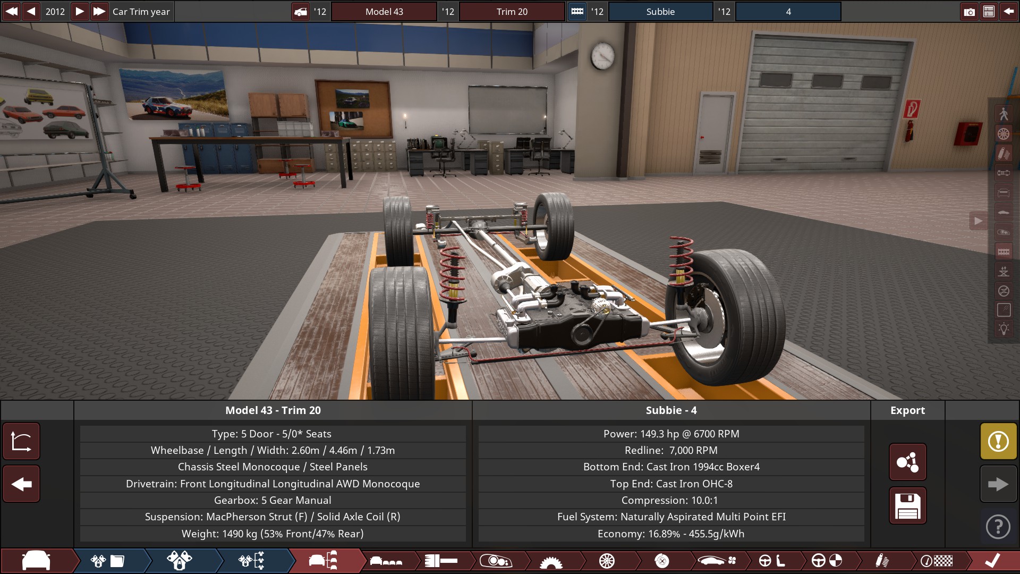Open the engine family designer tab
The image size is (1020, 574).
click(x=108, y=561)
